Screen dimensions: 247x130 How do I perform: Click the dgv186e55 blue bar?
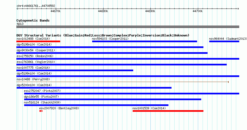pyautogui.click(x=113, y=99)
